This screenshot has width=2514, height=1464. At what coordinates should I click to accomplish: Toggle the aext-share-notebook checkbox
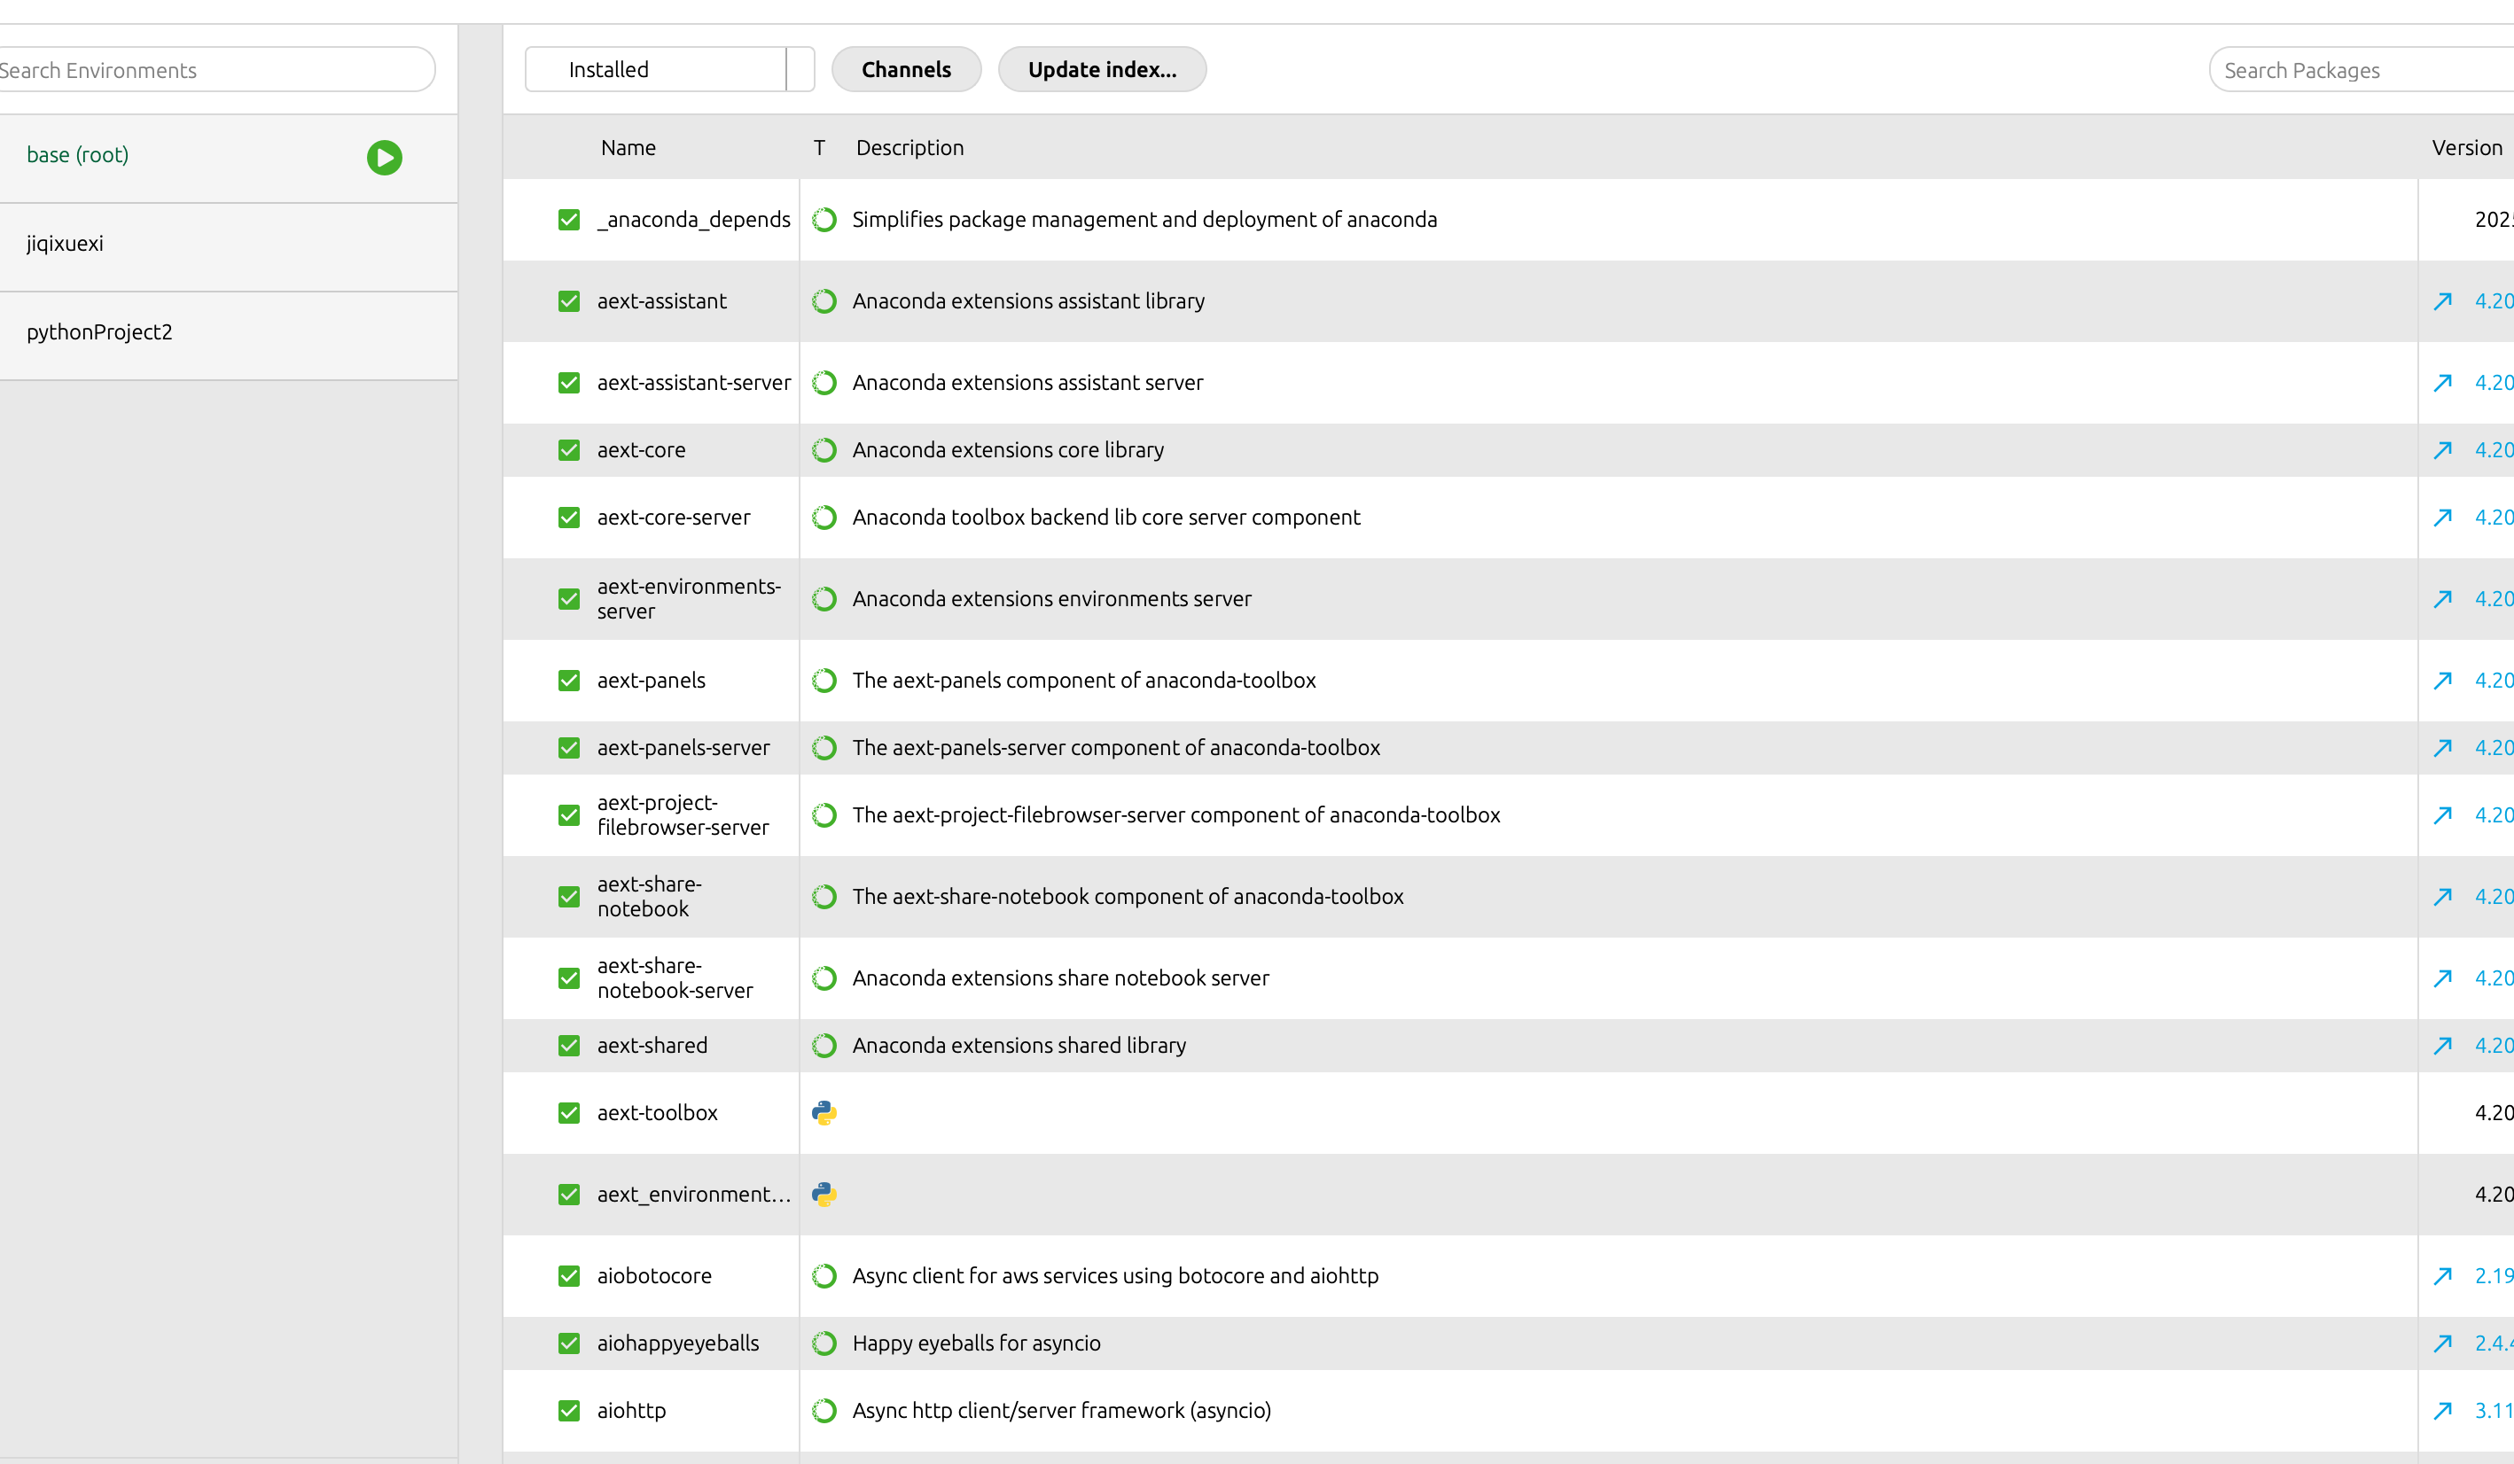click(x=568, y=897)
